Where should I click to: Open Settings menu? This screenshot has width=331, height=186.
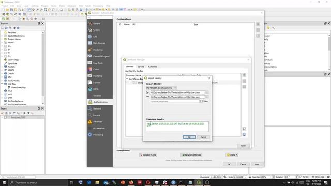click(x=35, y=6)
